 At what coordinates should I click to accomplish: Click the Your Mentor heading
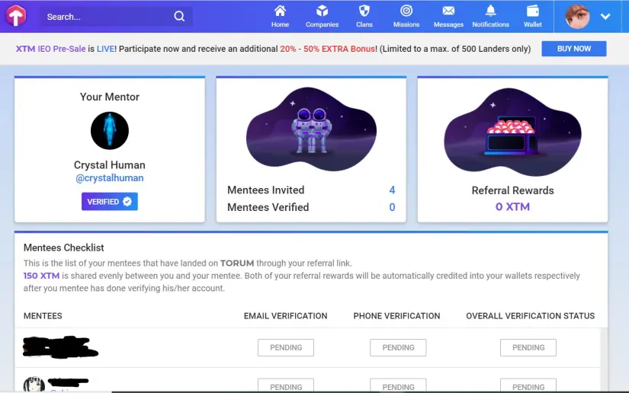coord(110,97)
